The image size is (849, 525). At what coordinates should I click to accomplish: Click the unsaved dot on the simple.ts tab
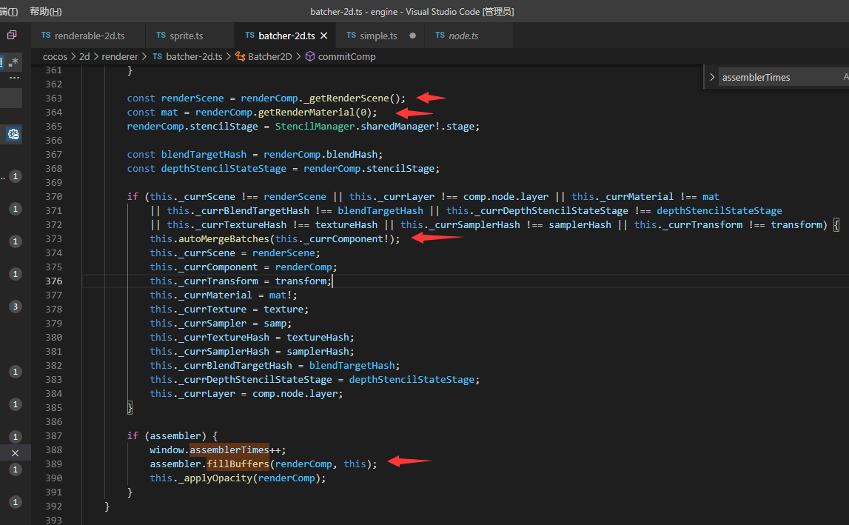(x=412, y=36)
